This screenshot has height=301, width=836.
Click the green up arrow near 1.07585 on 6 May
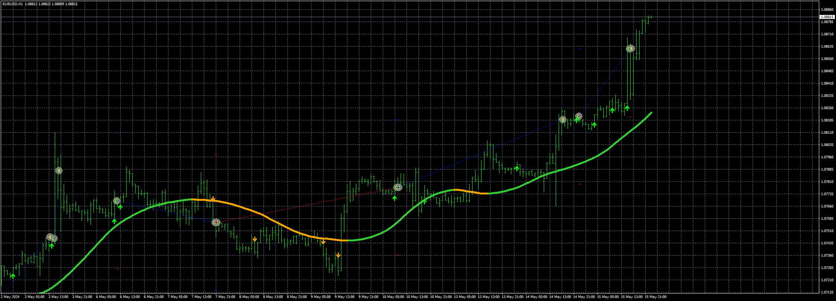114,221
